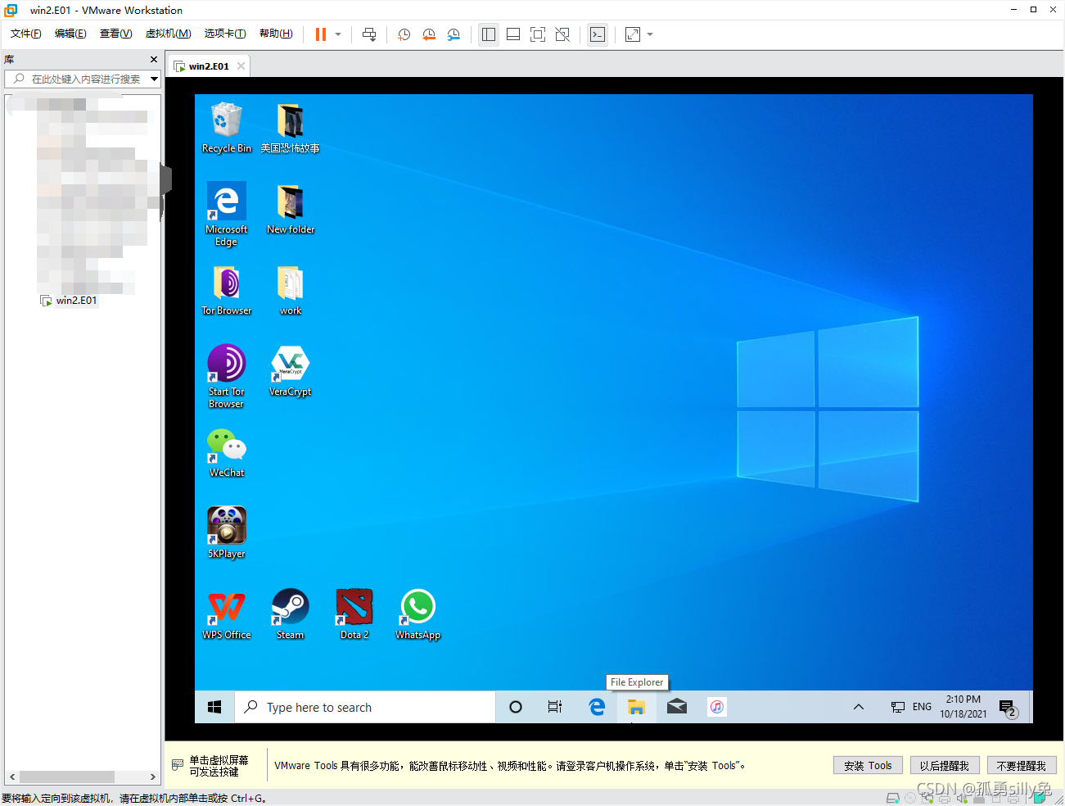The image size is (1065, 806).
Task: Select the Tor Browser folder icon
Action: tap(227, 290)
